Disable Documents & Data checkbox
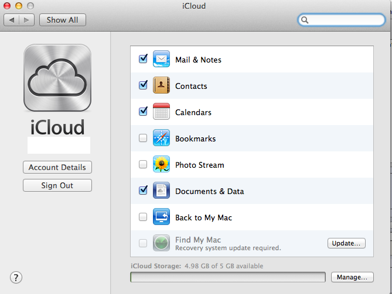392x294 pixels. coord(143,191)
